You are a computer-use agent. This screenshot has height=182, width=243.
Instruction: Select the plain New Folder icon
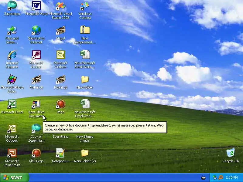click(85, 79)
